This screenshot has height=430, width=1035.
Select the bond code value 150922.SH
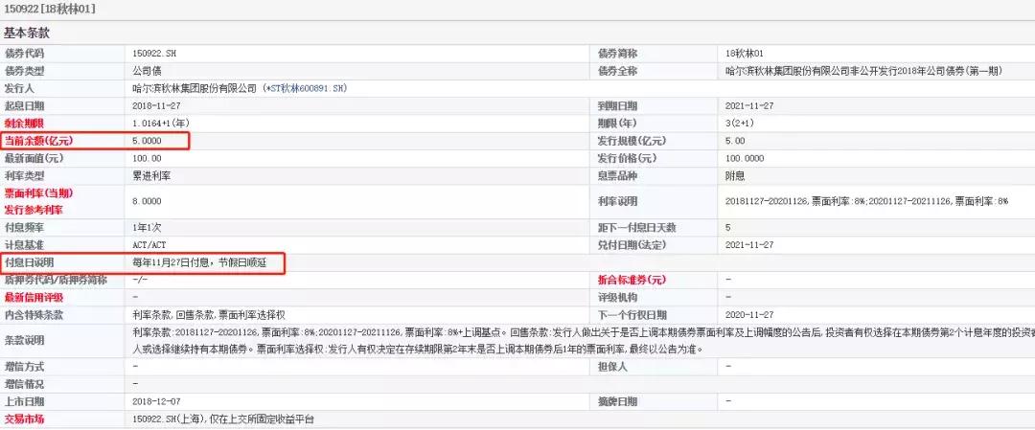[x=154, y=54]
